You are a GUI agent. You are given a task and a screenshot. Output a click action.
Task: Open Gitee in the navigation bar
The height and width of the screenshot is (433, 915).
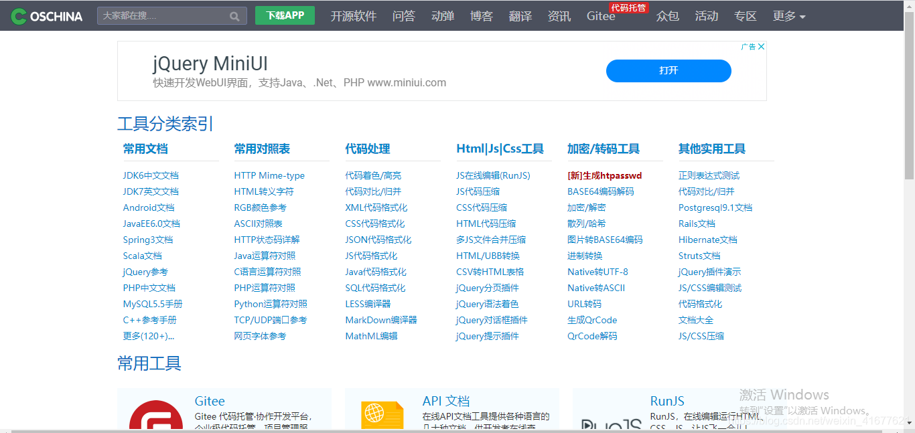point(601,16)
